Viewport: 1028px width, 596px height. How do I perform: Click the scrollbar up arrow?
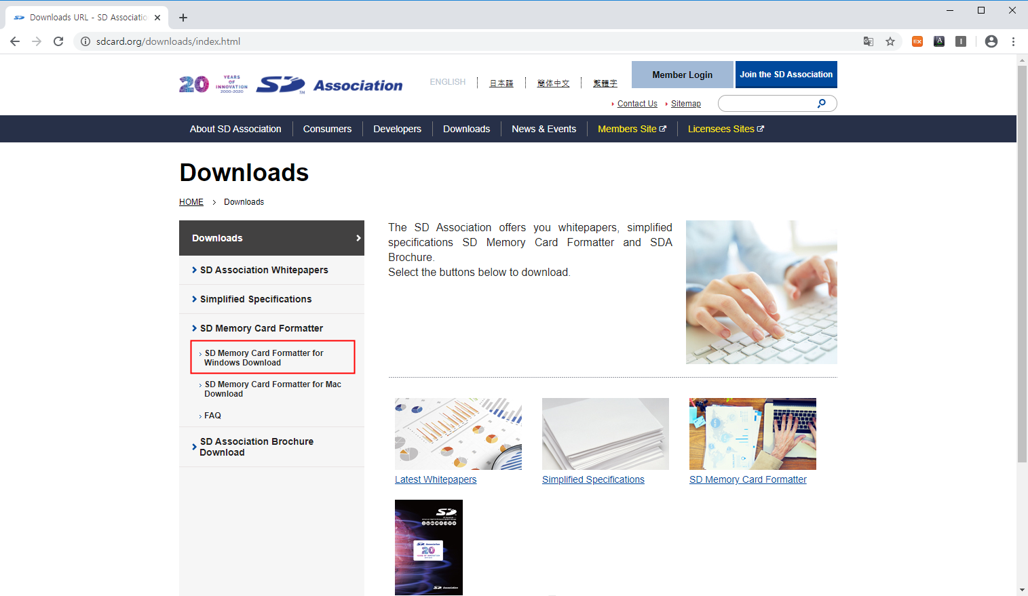coord(1022,60)
